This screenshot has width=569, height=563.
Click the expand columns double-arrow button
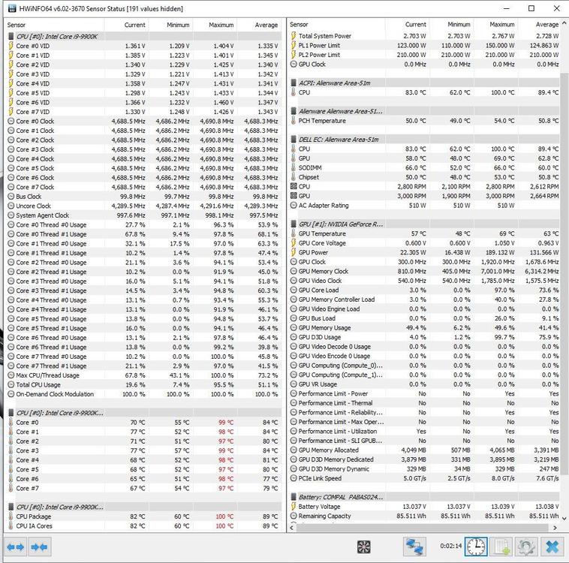point(15,546)
